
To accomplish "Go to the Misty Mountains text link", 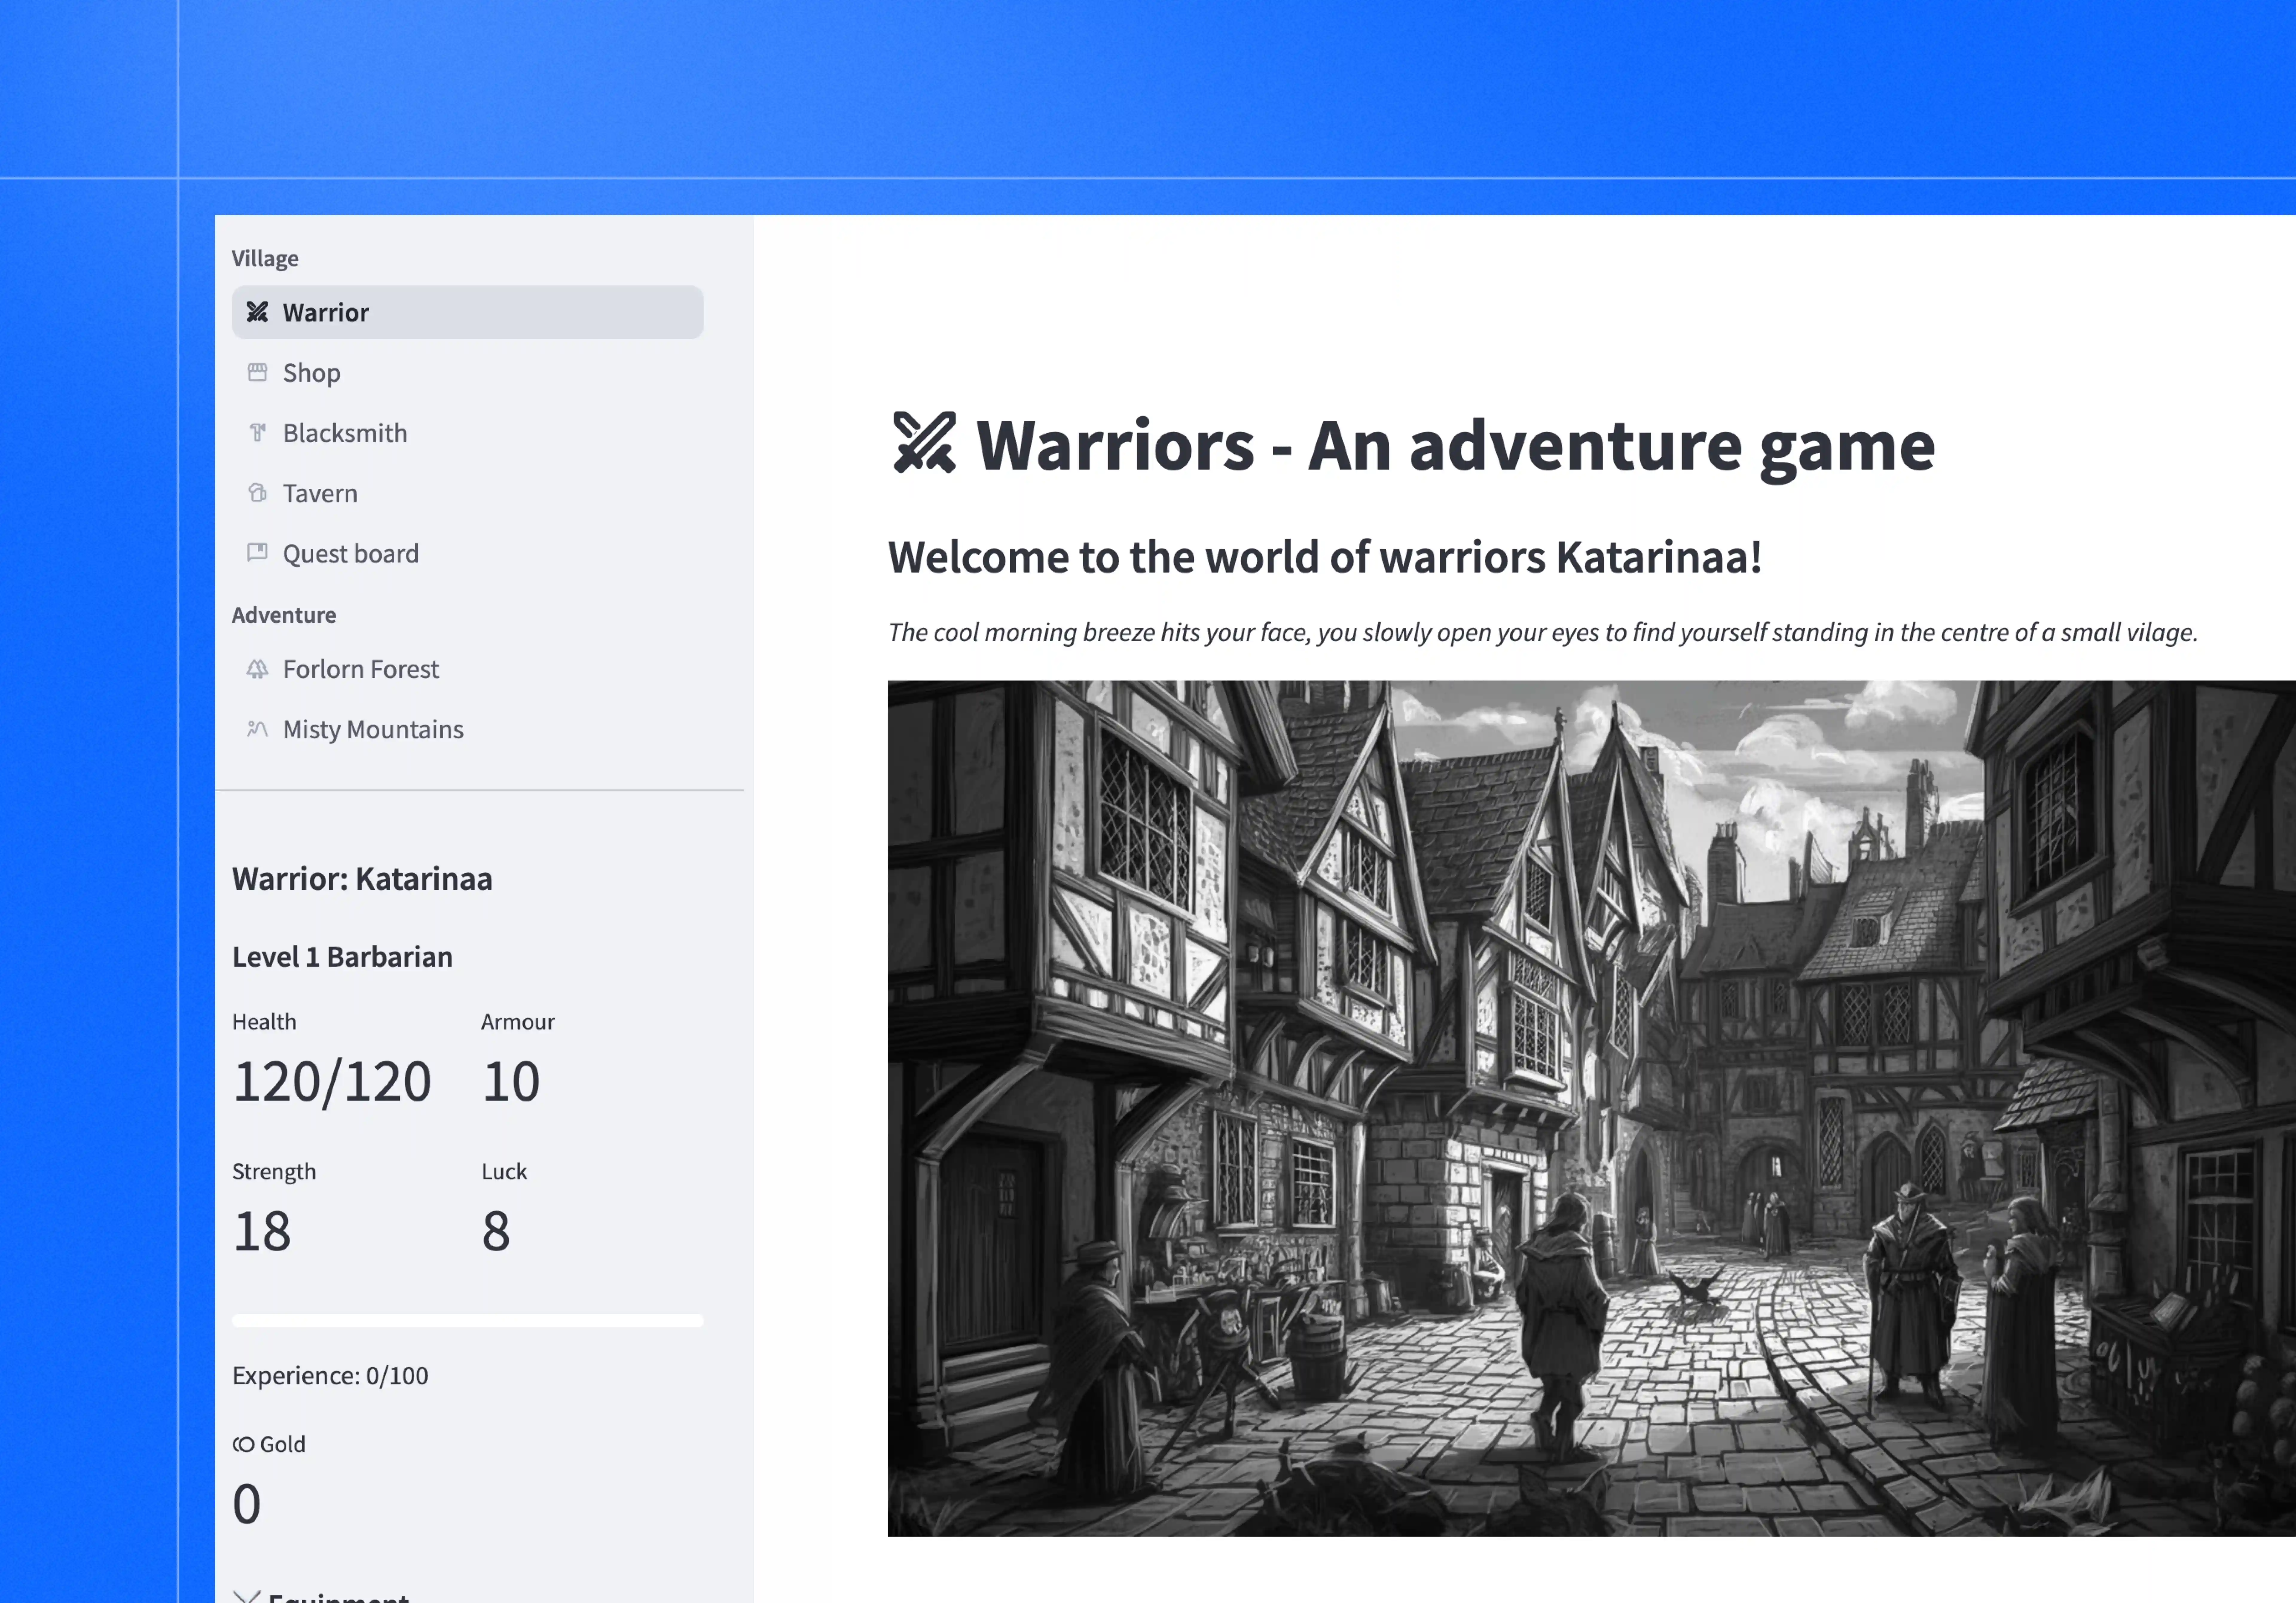I will coord(373,729).
